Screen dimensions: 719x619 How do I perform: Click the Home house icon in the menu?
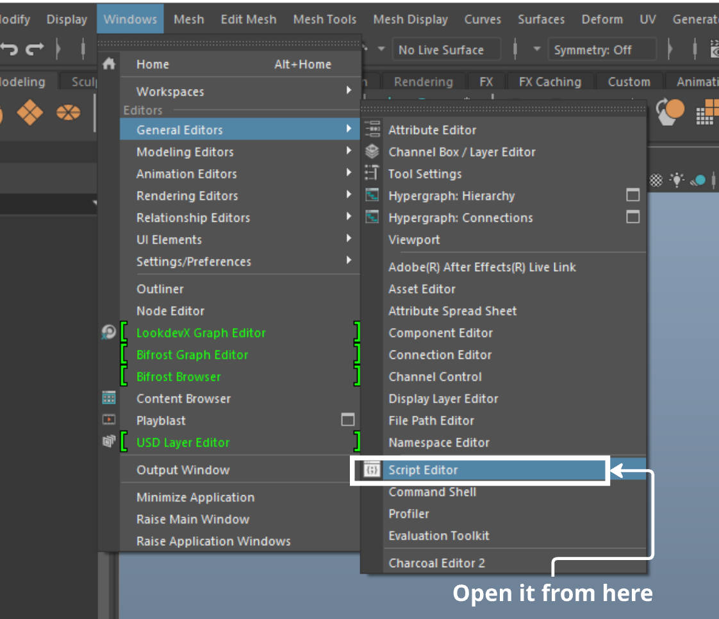(109, 64)
